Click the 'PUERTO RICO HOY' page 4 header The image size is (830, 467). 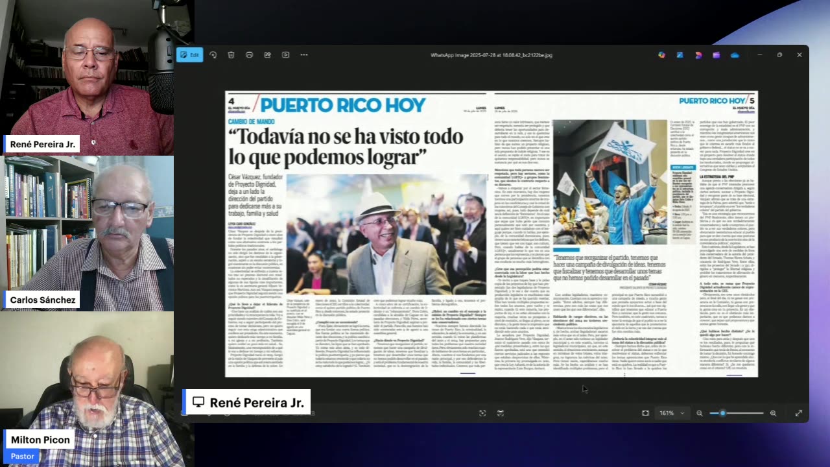[343, 104]
